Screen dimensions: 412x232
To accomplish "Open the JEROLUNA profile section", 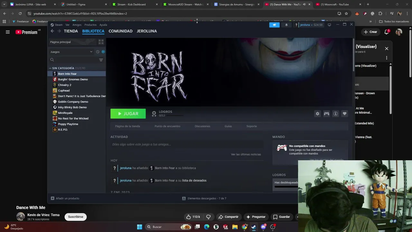I will 147,31.
